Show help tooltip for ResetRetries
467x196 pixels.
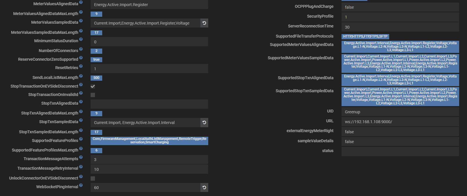(x=81, y=66)
